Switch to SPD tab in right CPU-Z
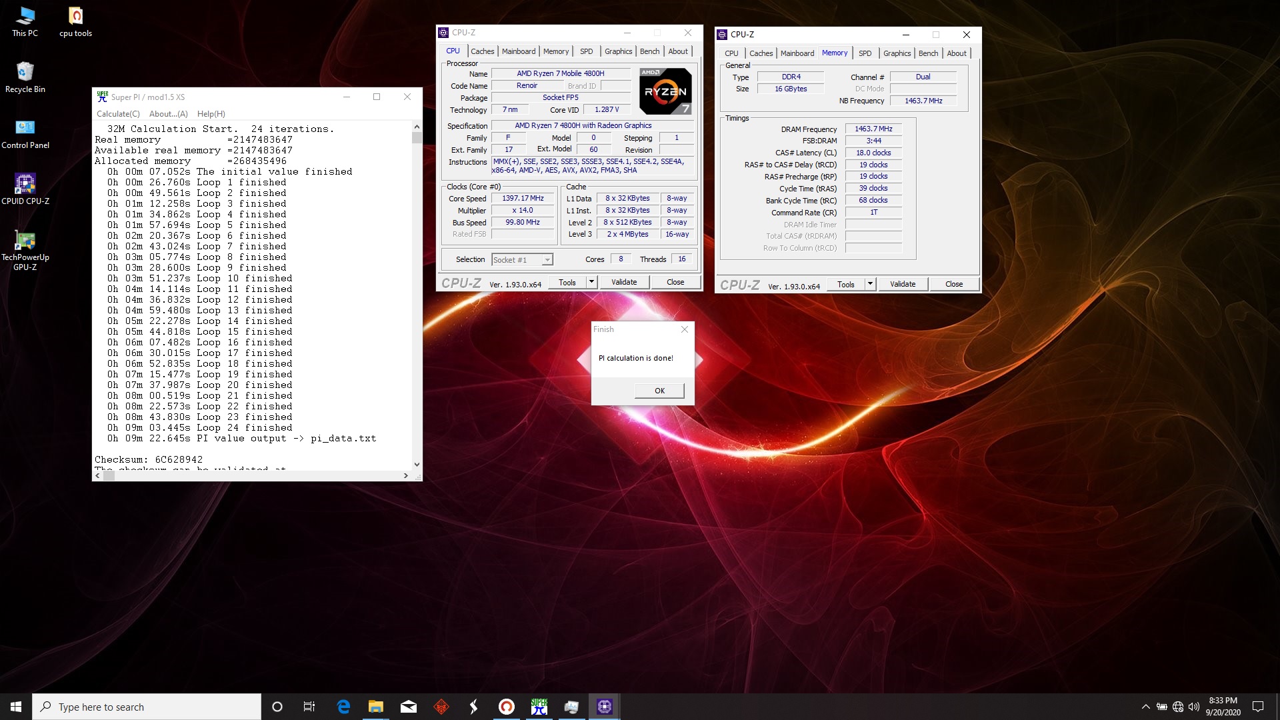The image size is (1280, 720). (x=865, y=53)
